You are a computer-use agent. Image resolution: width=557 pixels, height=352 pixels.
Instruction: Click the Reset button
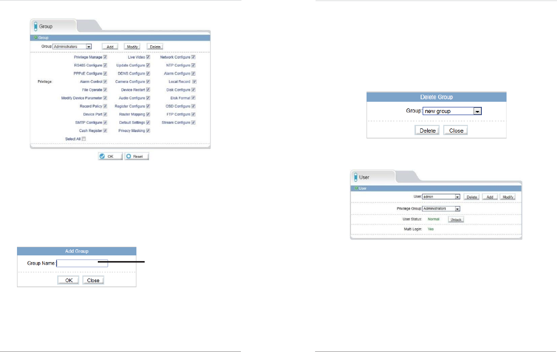[137, 156]
